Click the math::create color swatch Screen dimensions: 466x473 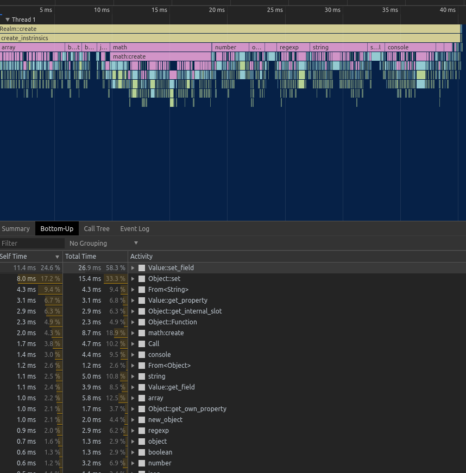click(142, 333)
